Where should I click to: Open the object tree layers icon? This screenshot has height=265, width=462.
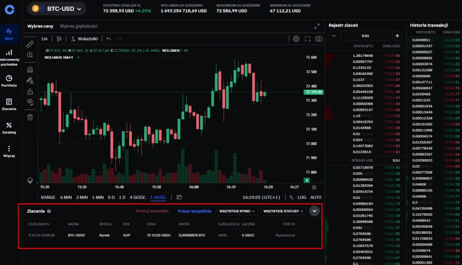click(x=30, y=180)
